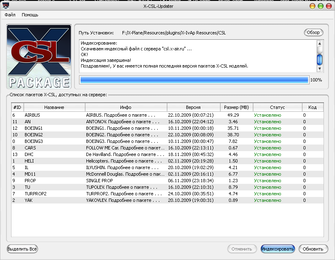Sort by the Версия column header

click(193, 107)
